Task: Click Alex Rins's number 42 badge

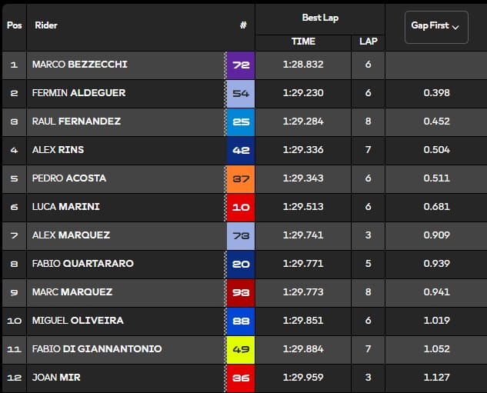Action: 241,150
